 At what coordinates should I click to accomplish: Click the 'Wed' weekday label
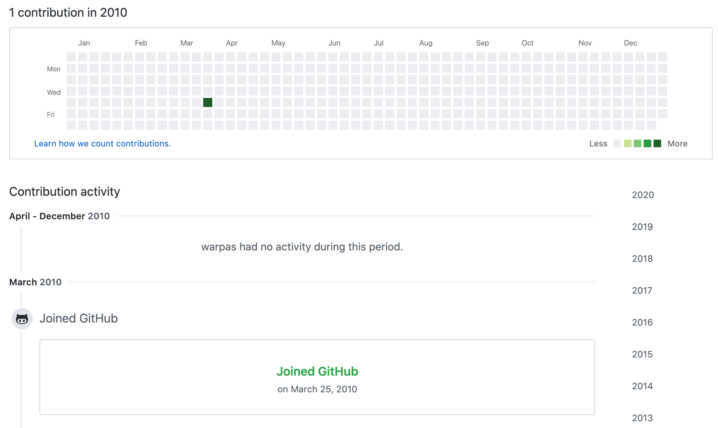[x=54, y=92]
